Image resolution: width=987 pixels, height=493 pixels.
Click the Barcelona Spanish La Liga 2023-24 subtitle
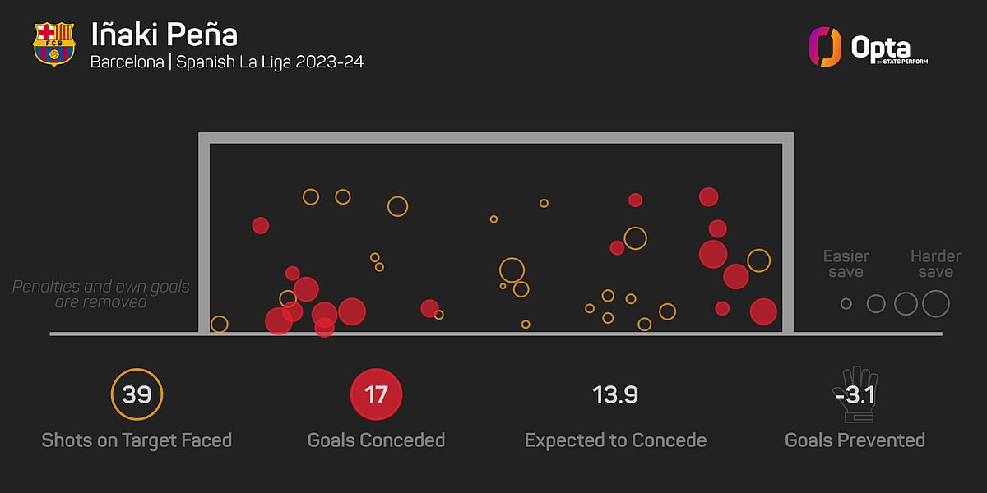coord(227,62)
